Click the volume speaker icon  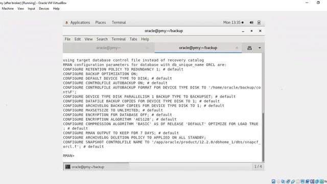pos(251,22)
